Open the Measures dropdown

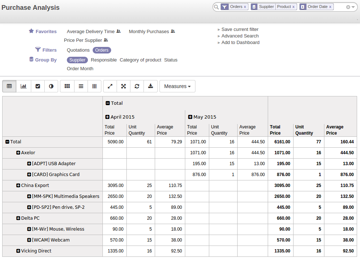tap(177, 86)
